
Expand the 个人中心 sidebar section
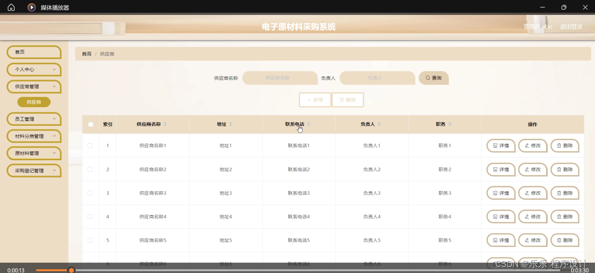coord(34,69)
